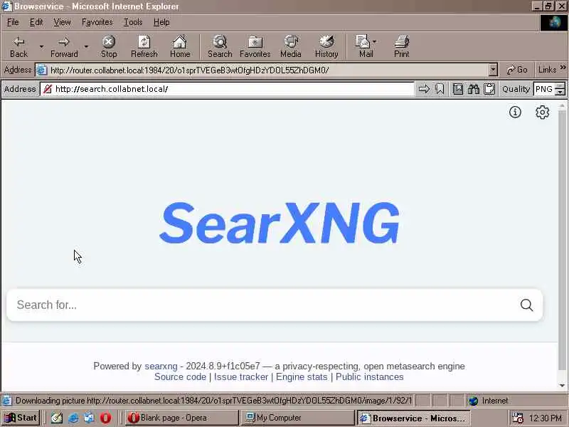This screenshot has width=569, height=427.
Task: Open the Engine stats link
Action: pos(302,377)
